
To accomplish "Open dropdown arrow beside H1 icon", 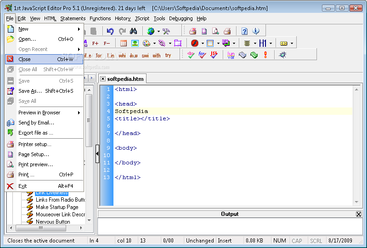I will (271, 44).
